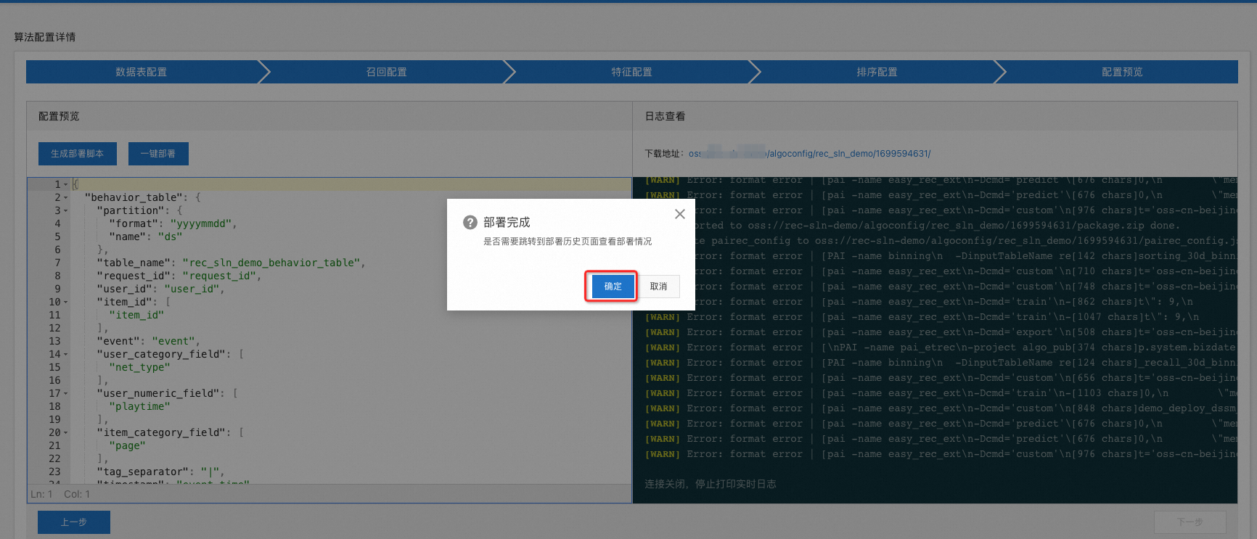Screen dimensions: 1257x539
Task: Collapse the item_id fold arrow on line 10
Action: (x=66, y=303)
